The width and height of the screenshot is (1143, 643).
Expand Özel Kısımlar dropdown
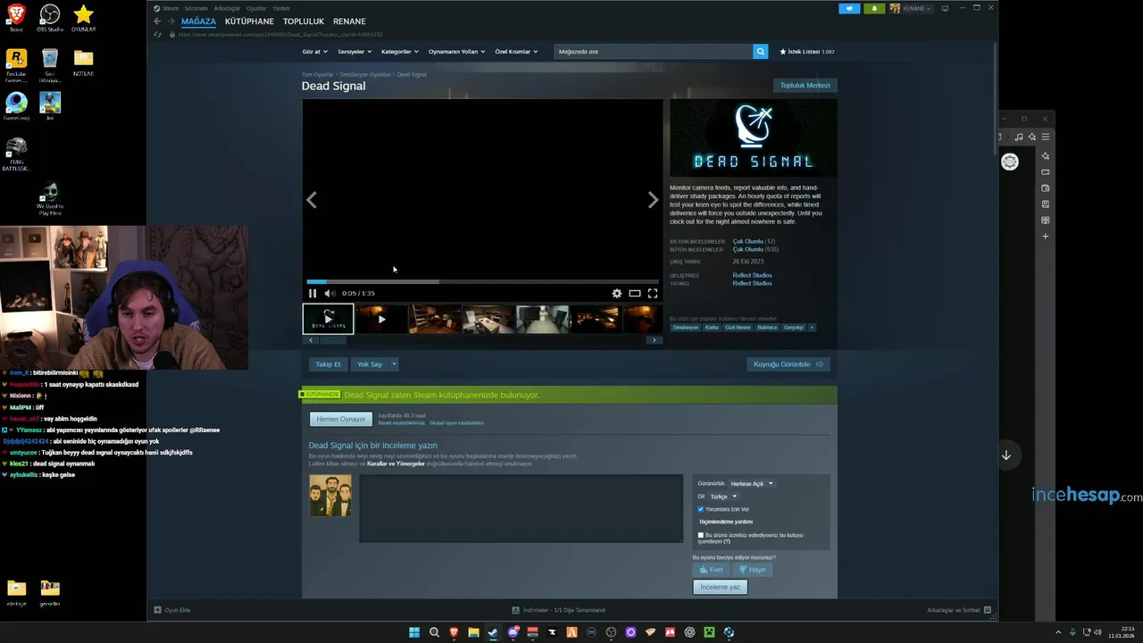tap(517, 52)
